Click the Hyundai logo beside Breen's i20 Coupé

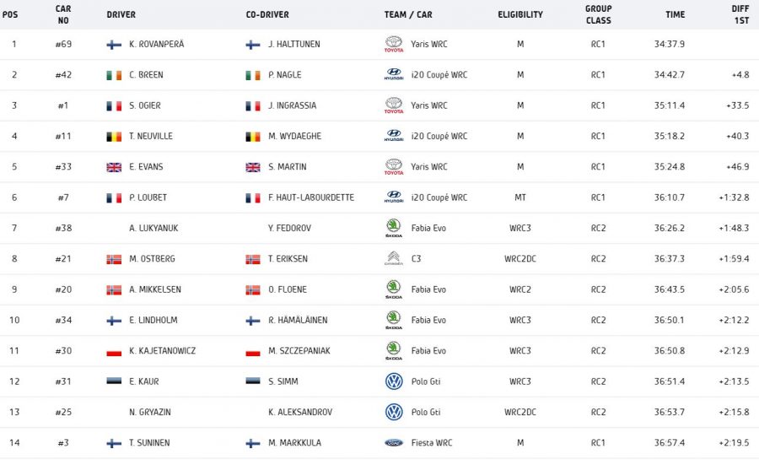coord(394,75)
